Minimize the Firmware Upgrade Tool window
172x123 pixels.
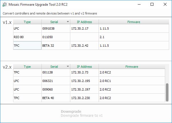pos(139,4)
